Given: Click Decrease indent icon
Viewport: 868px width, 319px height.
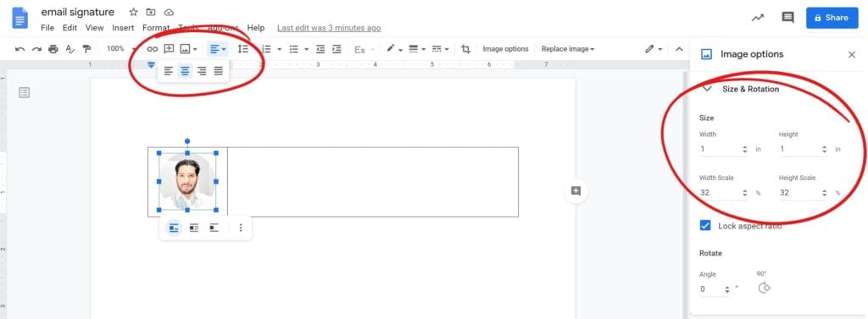Looking at the screenshot, I should pyautogui.click(x=320, y=49).
